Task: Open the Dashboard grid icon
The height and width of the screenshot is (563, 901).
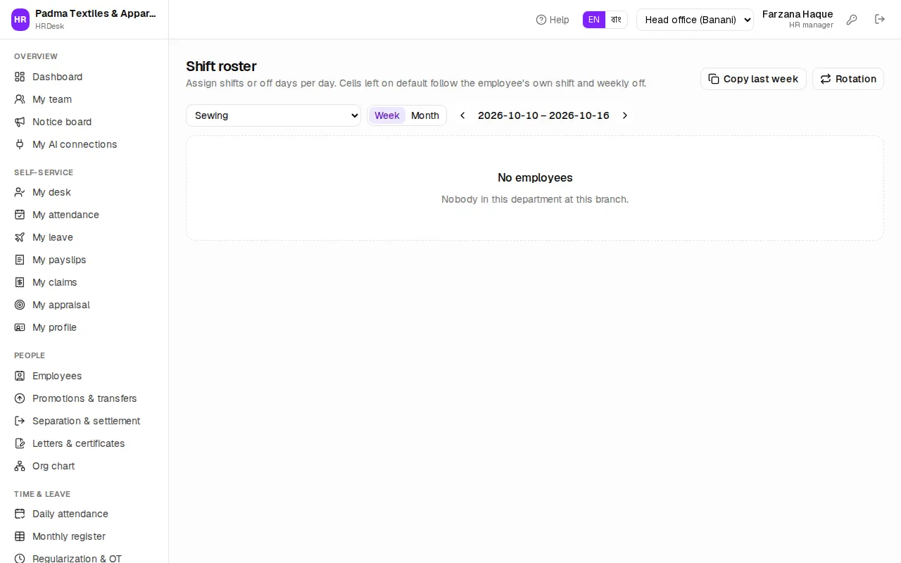Action: [20, 77]
